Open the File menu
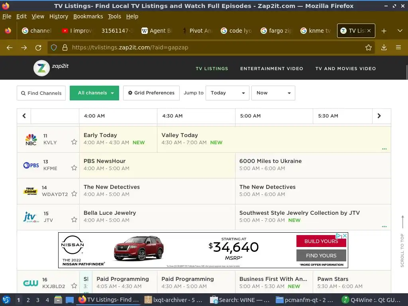 [x=7, y=16]
